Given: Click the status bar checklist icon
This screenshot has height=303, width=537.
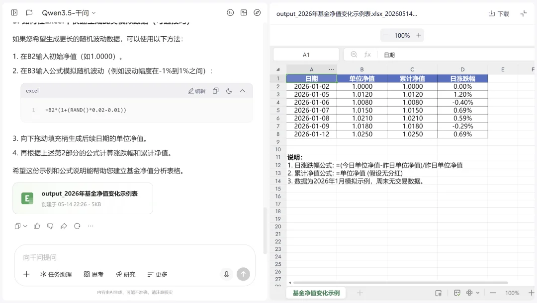Looking at the screenshot, I should coord(457,293).
